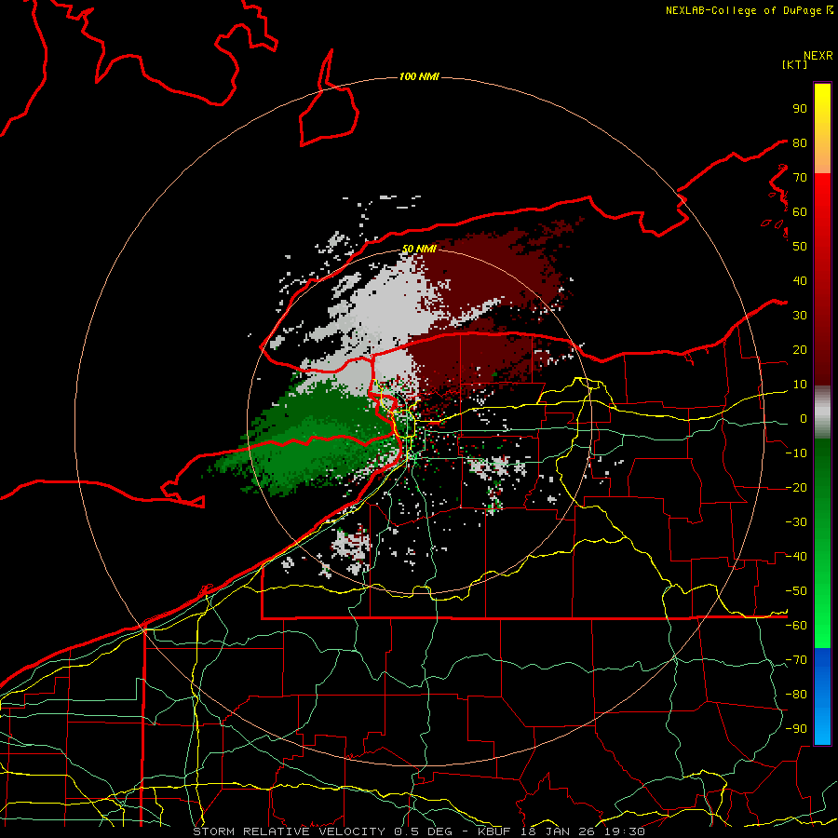Image resolution: width=838 pixels, height=838 pixels.
Task: Click the 70 value on the velocity scale
Action: (x=800, y=178)
